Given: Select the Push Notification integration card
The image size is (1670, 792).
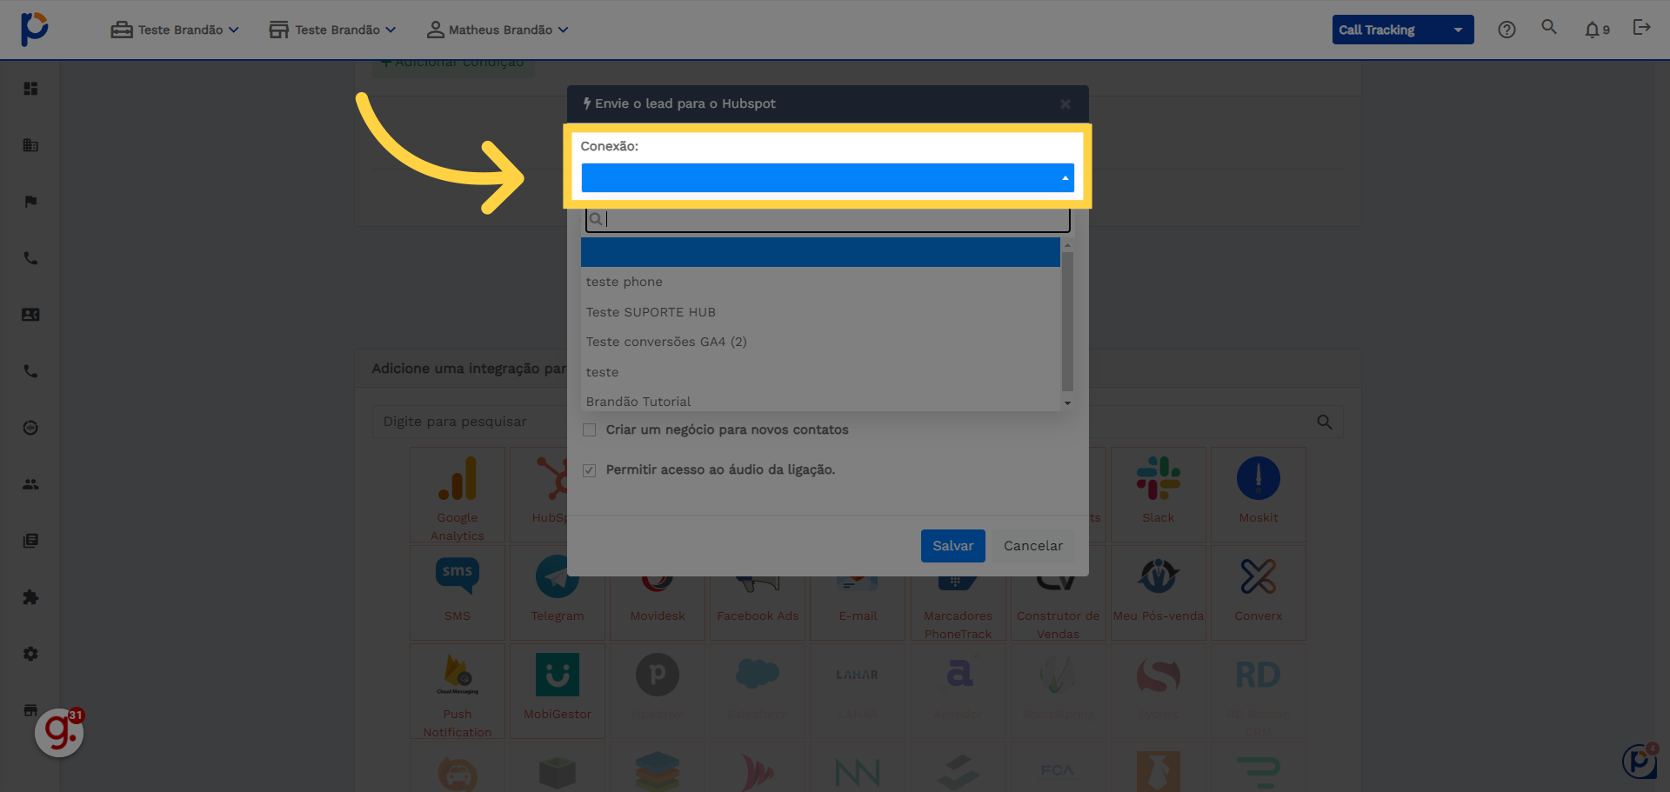Looking at the screenshot, I should point(458,691).
